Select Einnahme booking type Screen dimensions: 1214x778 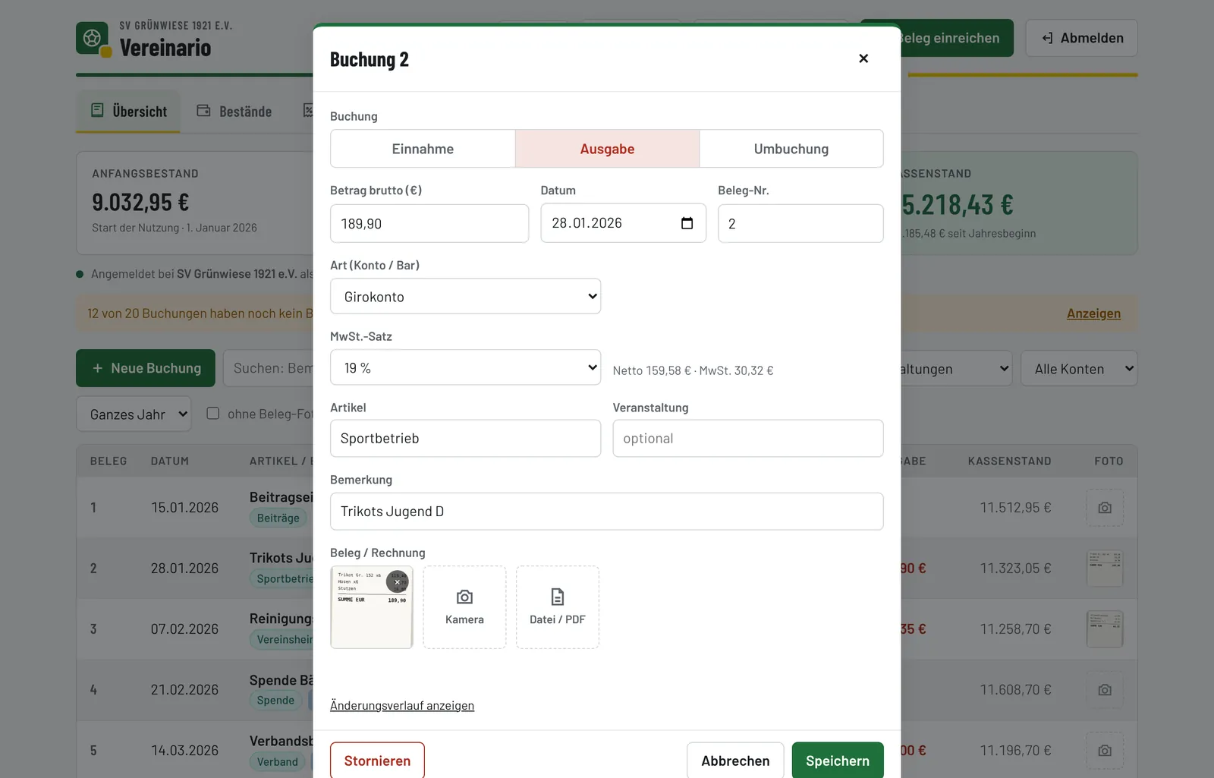[423, 149]
